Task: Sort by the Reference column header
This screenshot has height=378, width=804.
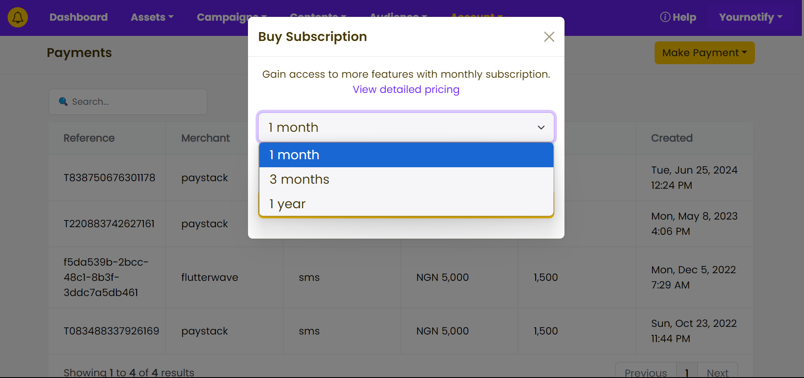Action: click(89, 138)
